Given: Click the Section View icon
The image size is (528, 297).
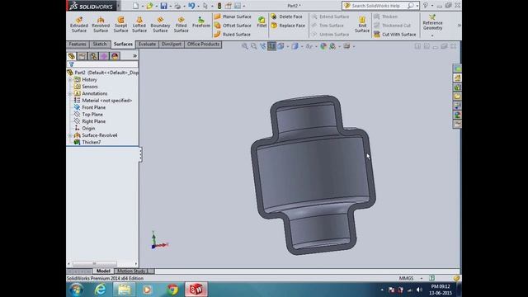Looking at the screenshot, I should [271, 46].
